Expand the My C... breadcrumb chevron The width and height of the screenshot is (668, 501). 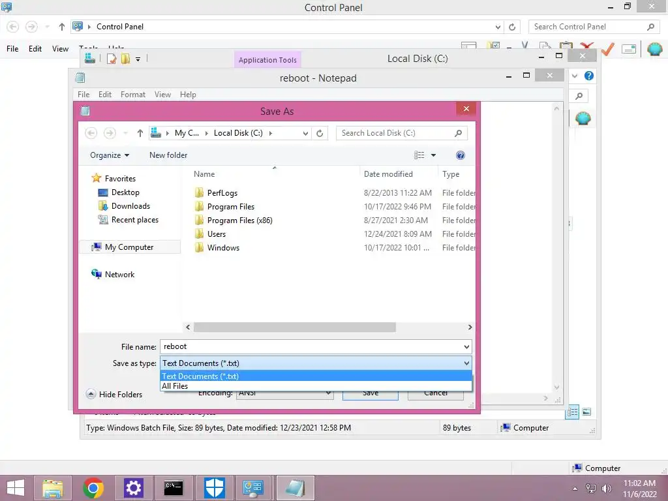point(207,133)
